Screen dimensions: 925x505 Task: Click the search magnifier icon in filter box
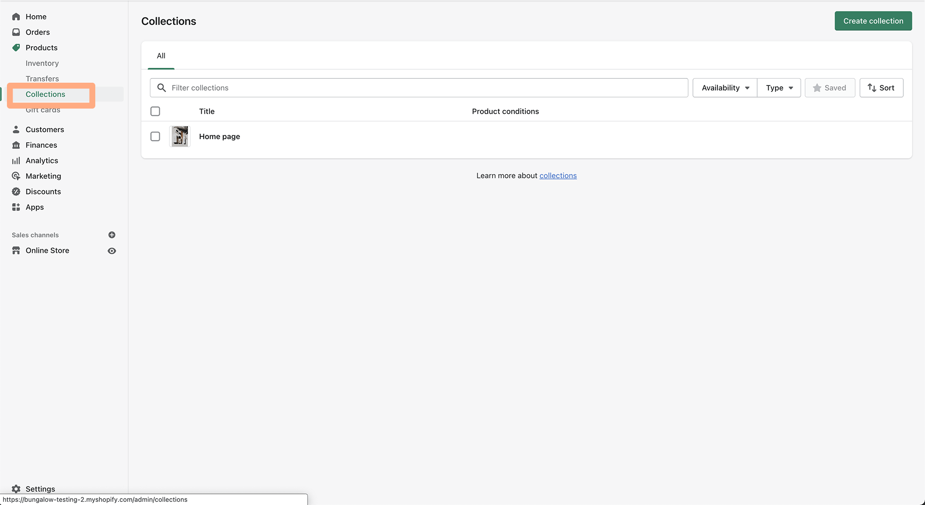161,88
